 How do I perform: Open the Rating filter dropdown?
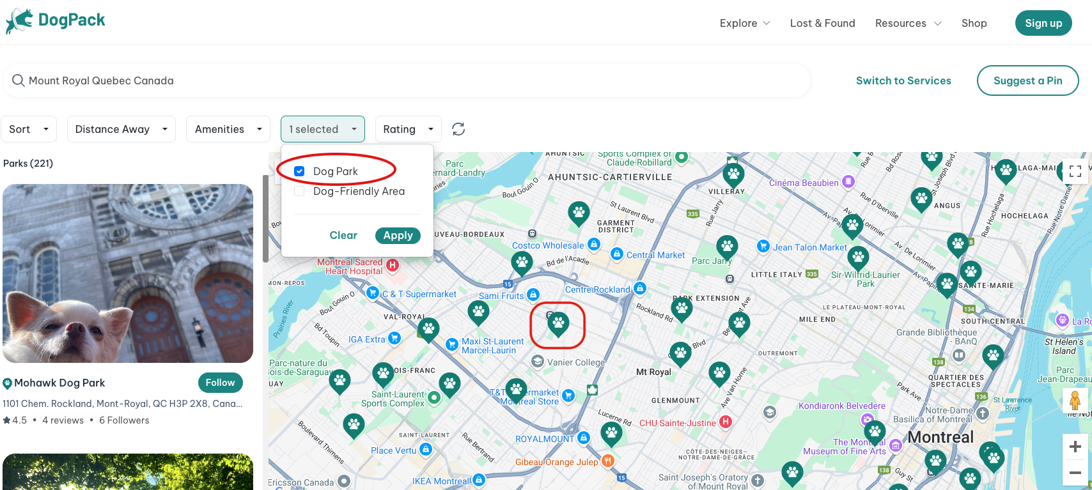pos(408,129)
